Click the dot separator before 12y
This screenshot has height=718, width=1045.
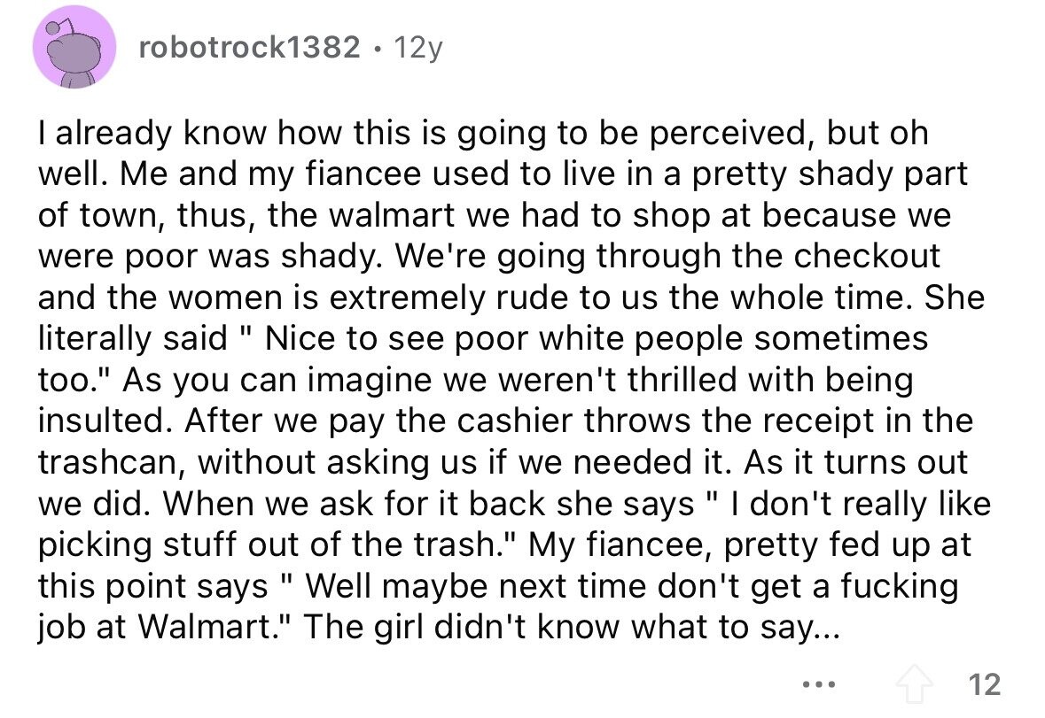click(378, 48)
